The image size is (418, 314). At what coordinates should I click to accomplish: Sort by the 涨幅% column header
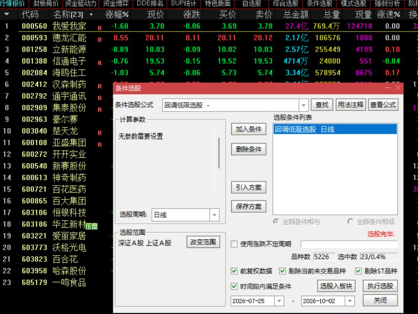pos(117,14)
